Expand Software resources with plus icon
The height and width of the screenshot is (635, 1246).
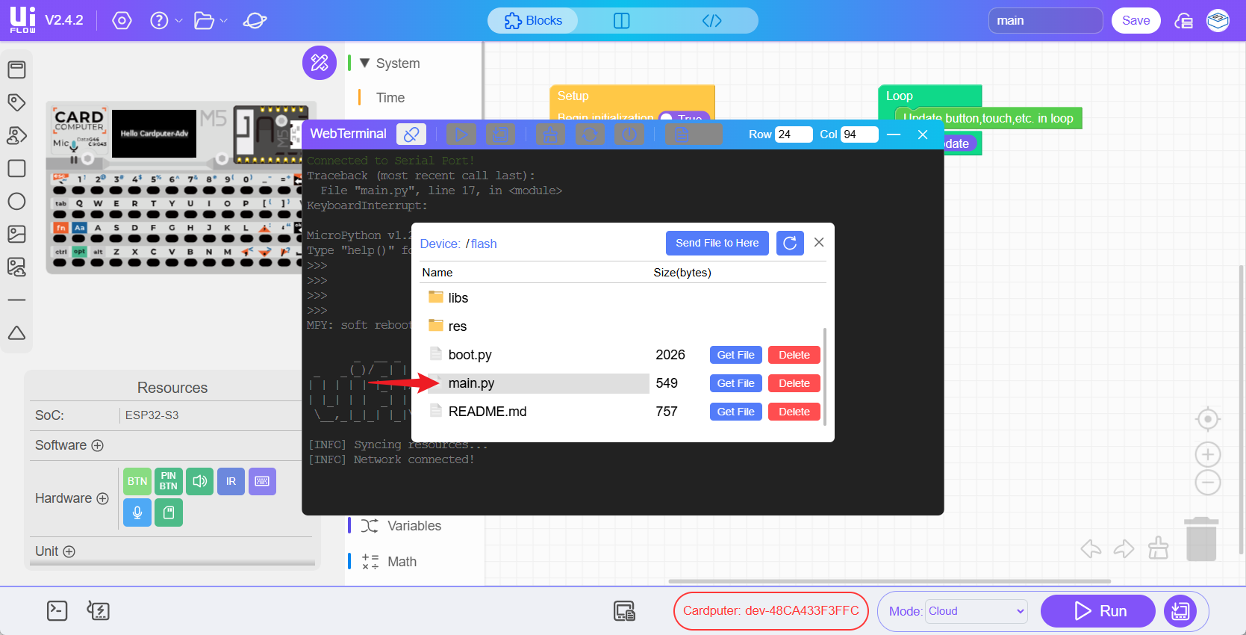[x=97, y=445]
